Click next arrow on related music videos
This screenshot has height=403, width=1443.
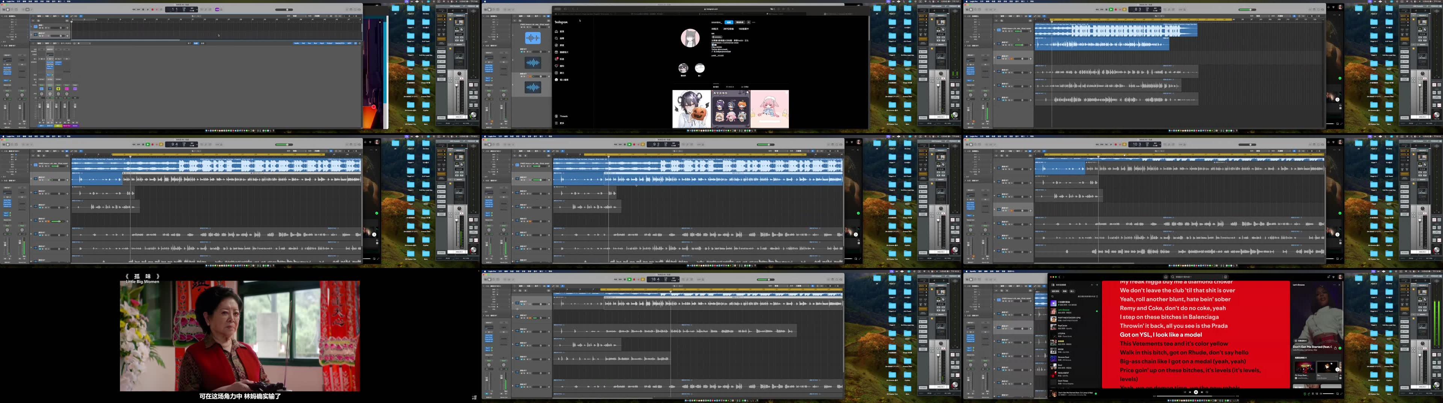coord(1337,370)
